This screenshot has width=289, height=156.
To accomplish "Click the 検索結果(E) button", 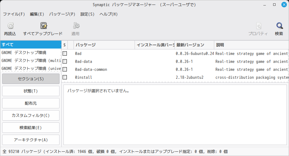I will pyautogui.click(x=31, y=128).
